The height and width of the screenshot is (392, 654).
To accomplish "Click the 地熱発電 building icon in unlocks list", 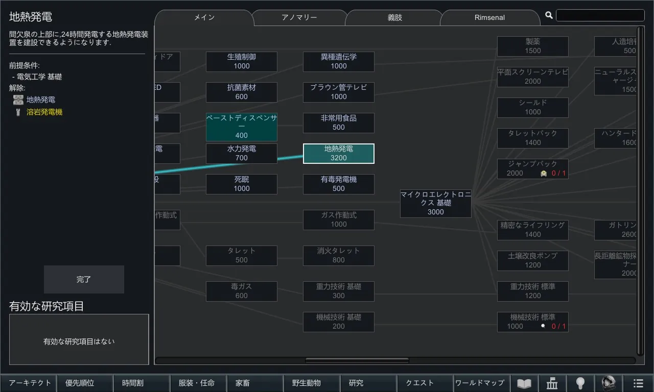I will click(x=19, y=100).
